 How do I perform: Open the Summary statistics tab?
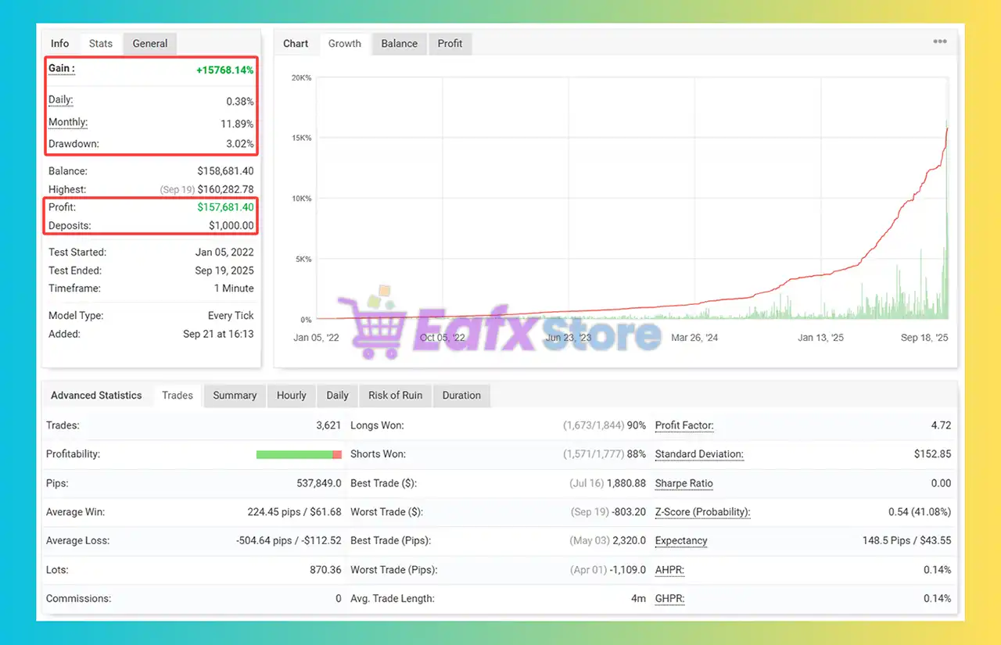[x=235, y=396]
